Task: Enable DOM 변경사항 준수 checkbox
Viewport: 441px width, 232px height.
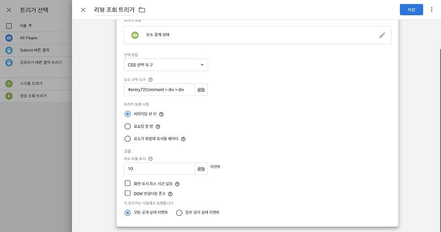Action: tap(127, 193)
